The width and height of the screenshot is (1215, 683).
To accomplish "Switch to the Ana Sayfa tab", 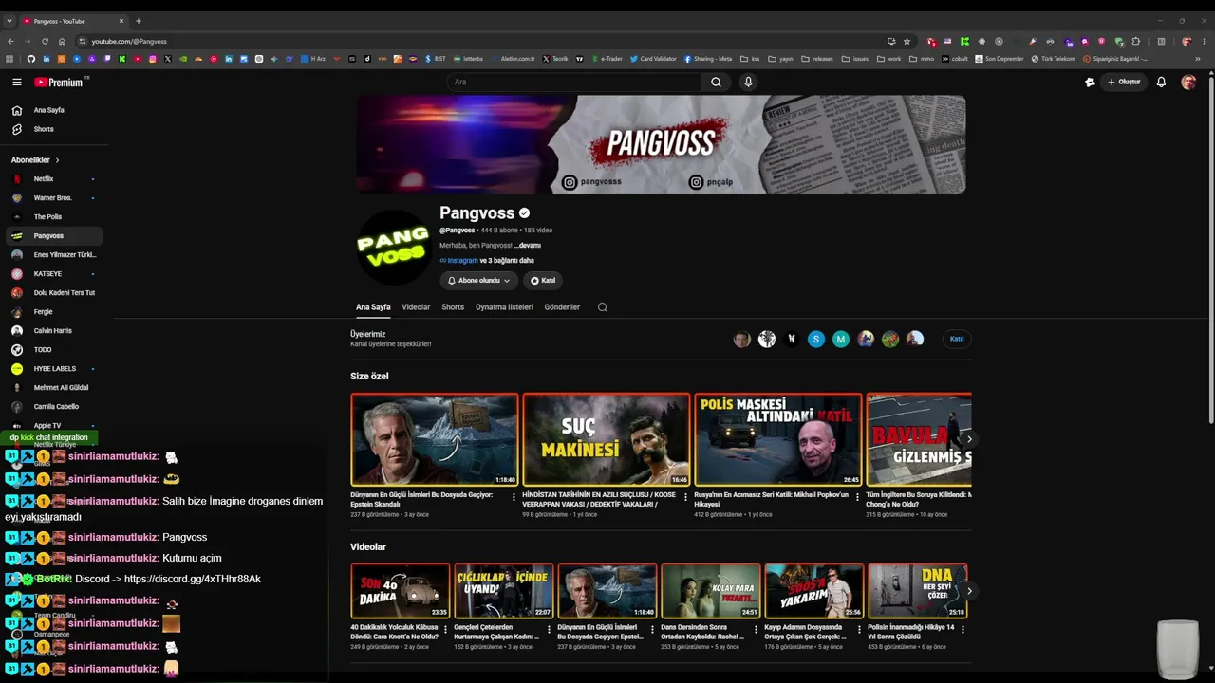I will tap(373, 307).
